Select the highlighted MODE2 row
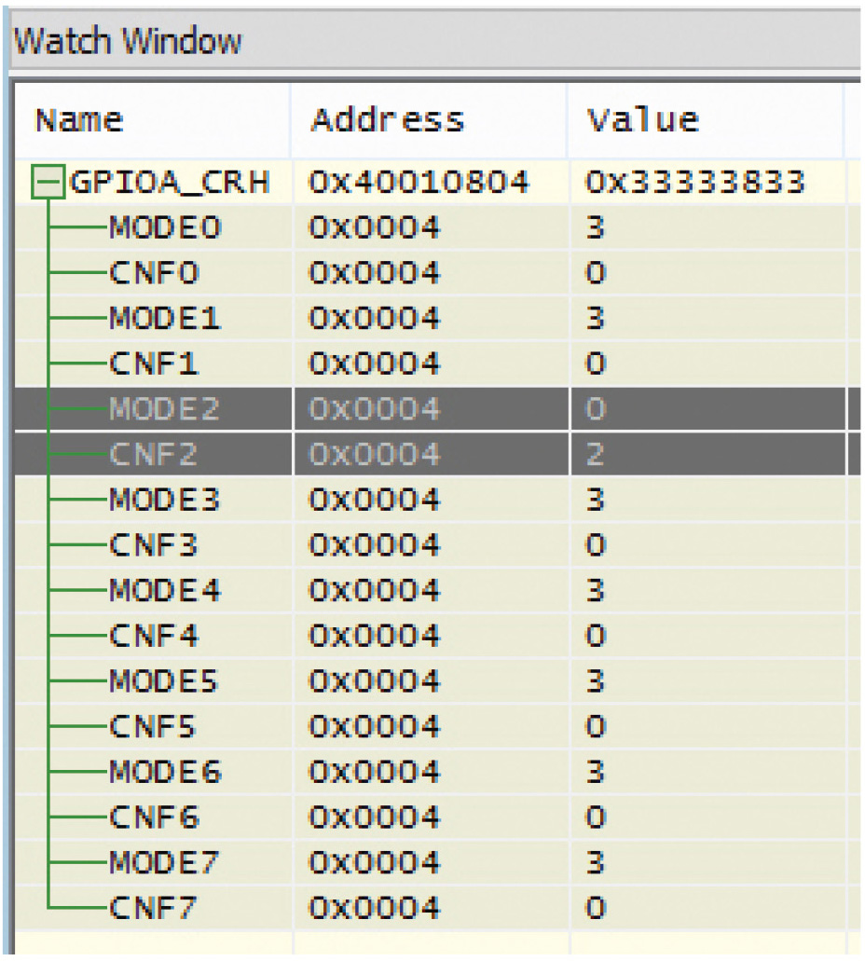865x961 pixels. tap(437, 409)
